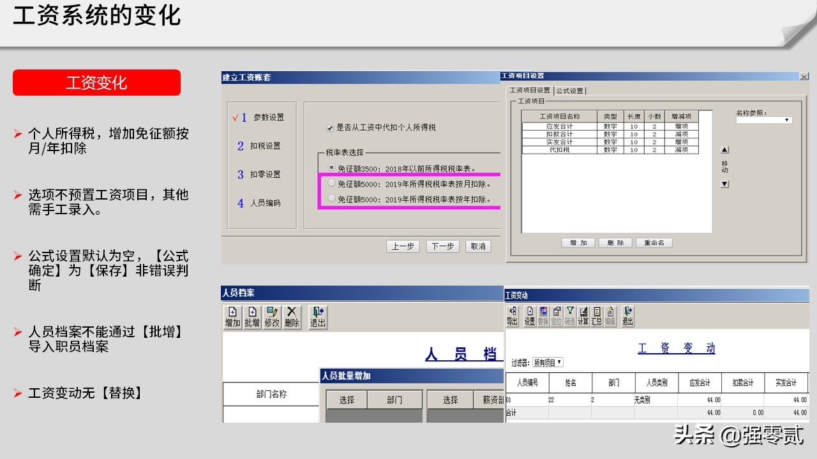Viewport: 817px width, 459px height.
Task: Select step 2 扣税设置
Action: pos(259,146)
